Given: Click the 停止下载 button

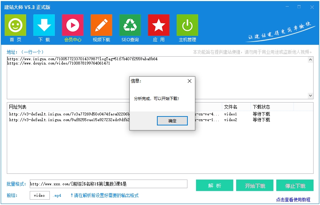Looking at the screenshot, I should 295,185.
